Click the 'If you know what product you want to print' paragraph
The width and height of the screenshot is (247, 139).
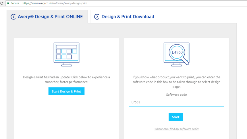pyautogui.click(x=176, y=82)
